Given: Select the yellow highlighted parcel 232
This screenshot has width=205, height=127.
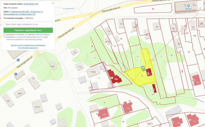Looking at the screenshot, I should coord(137,77).
